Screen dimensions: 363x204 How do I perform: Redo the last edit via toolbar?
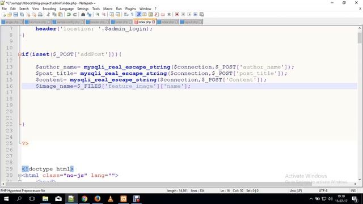click(75, 14)
